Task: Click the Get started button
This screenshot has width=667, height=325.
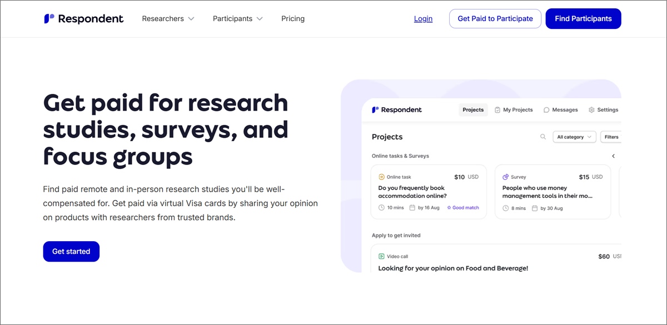Action: pyautogui.click(x=71, y=251)
